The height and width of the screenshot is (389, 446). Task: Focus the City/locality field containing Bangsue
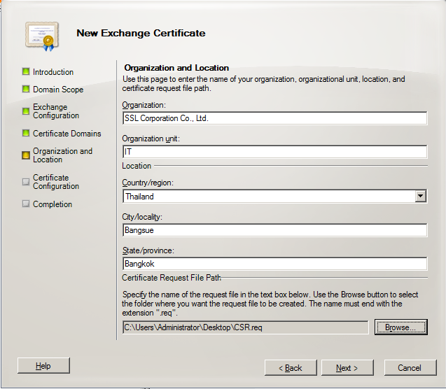coord(274,230)
